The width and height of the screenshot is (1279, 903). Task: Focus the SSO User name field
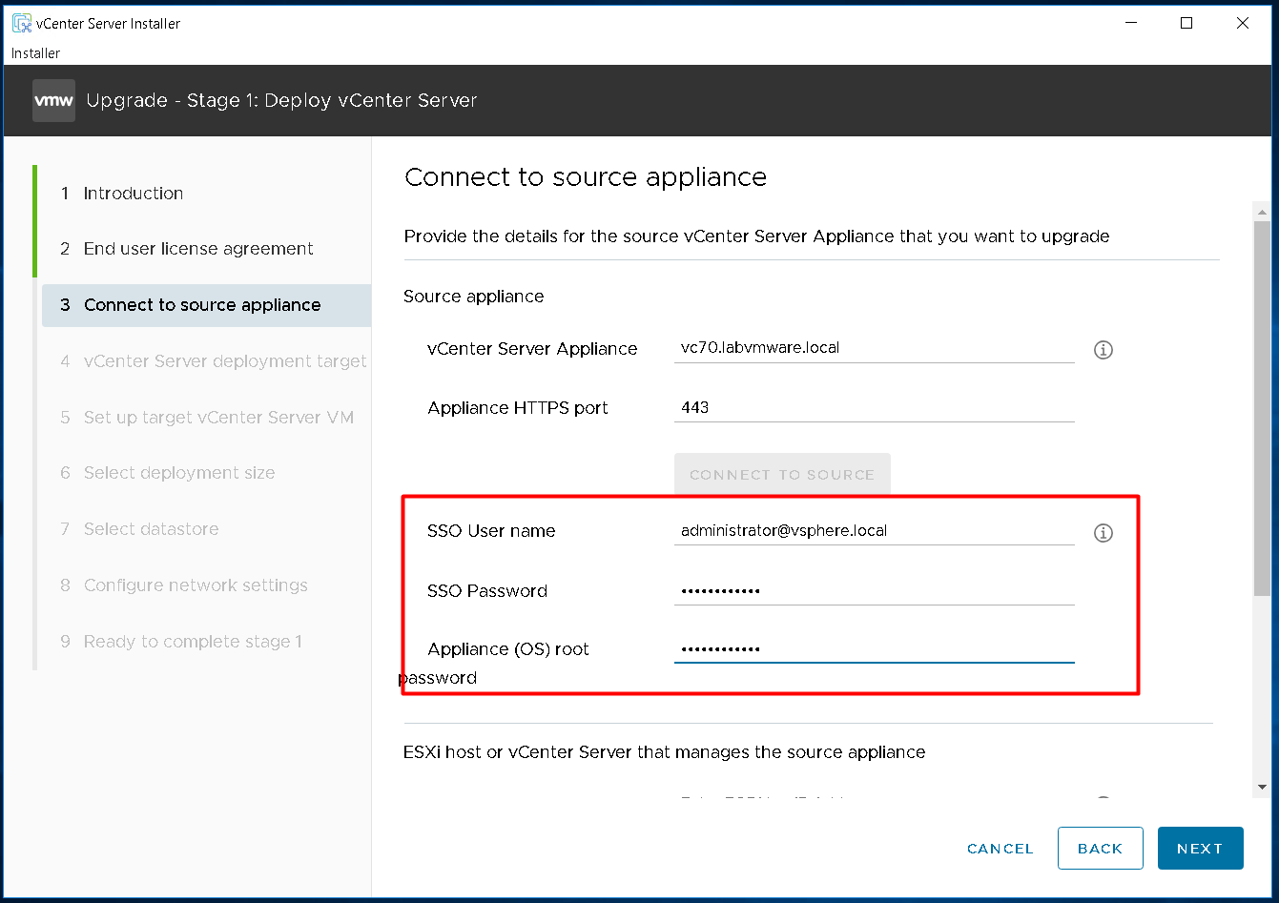tap(875, 531)
